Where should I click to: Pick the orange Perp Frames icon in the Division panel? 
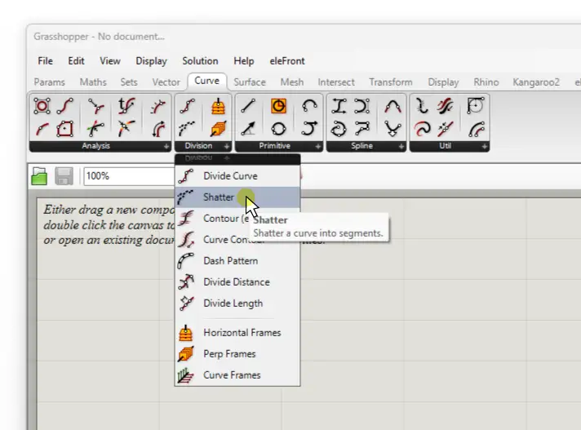coord(218,129)
